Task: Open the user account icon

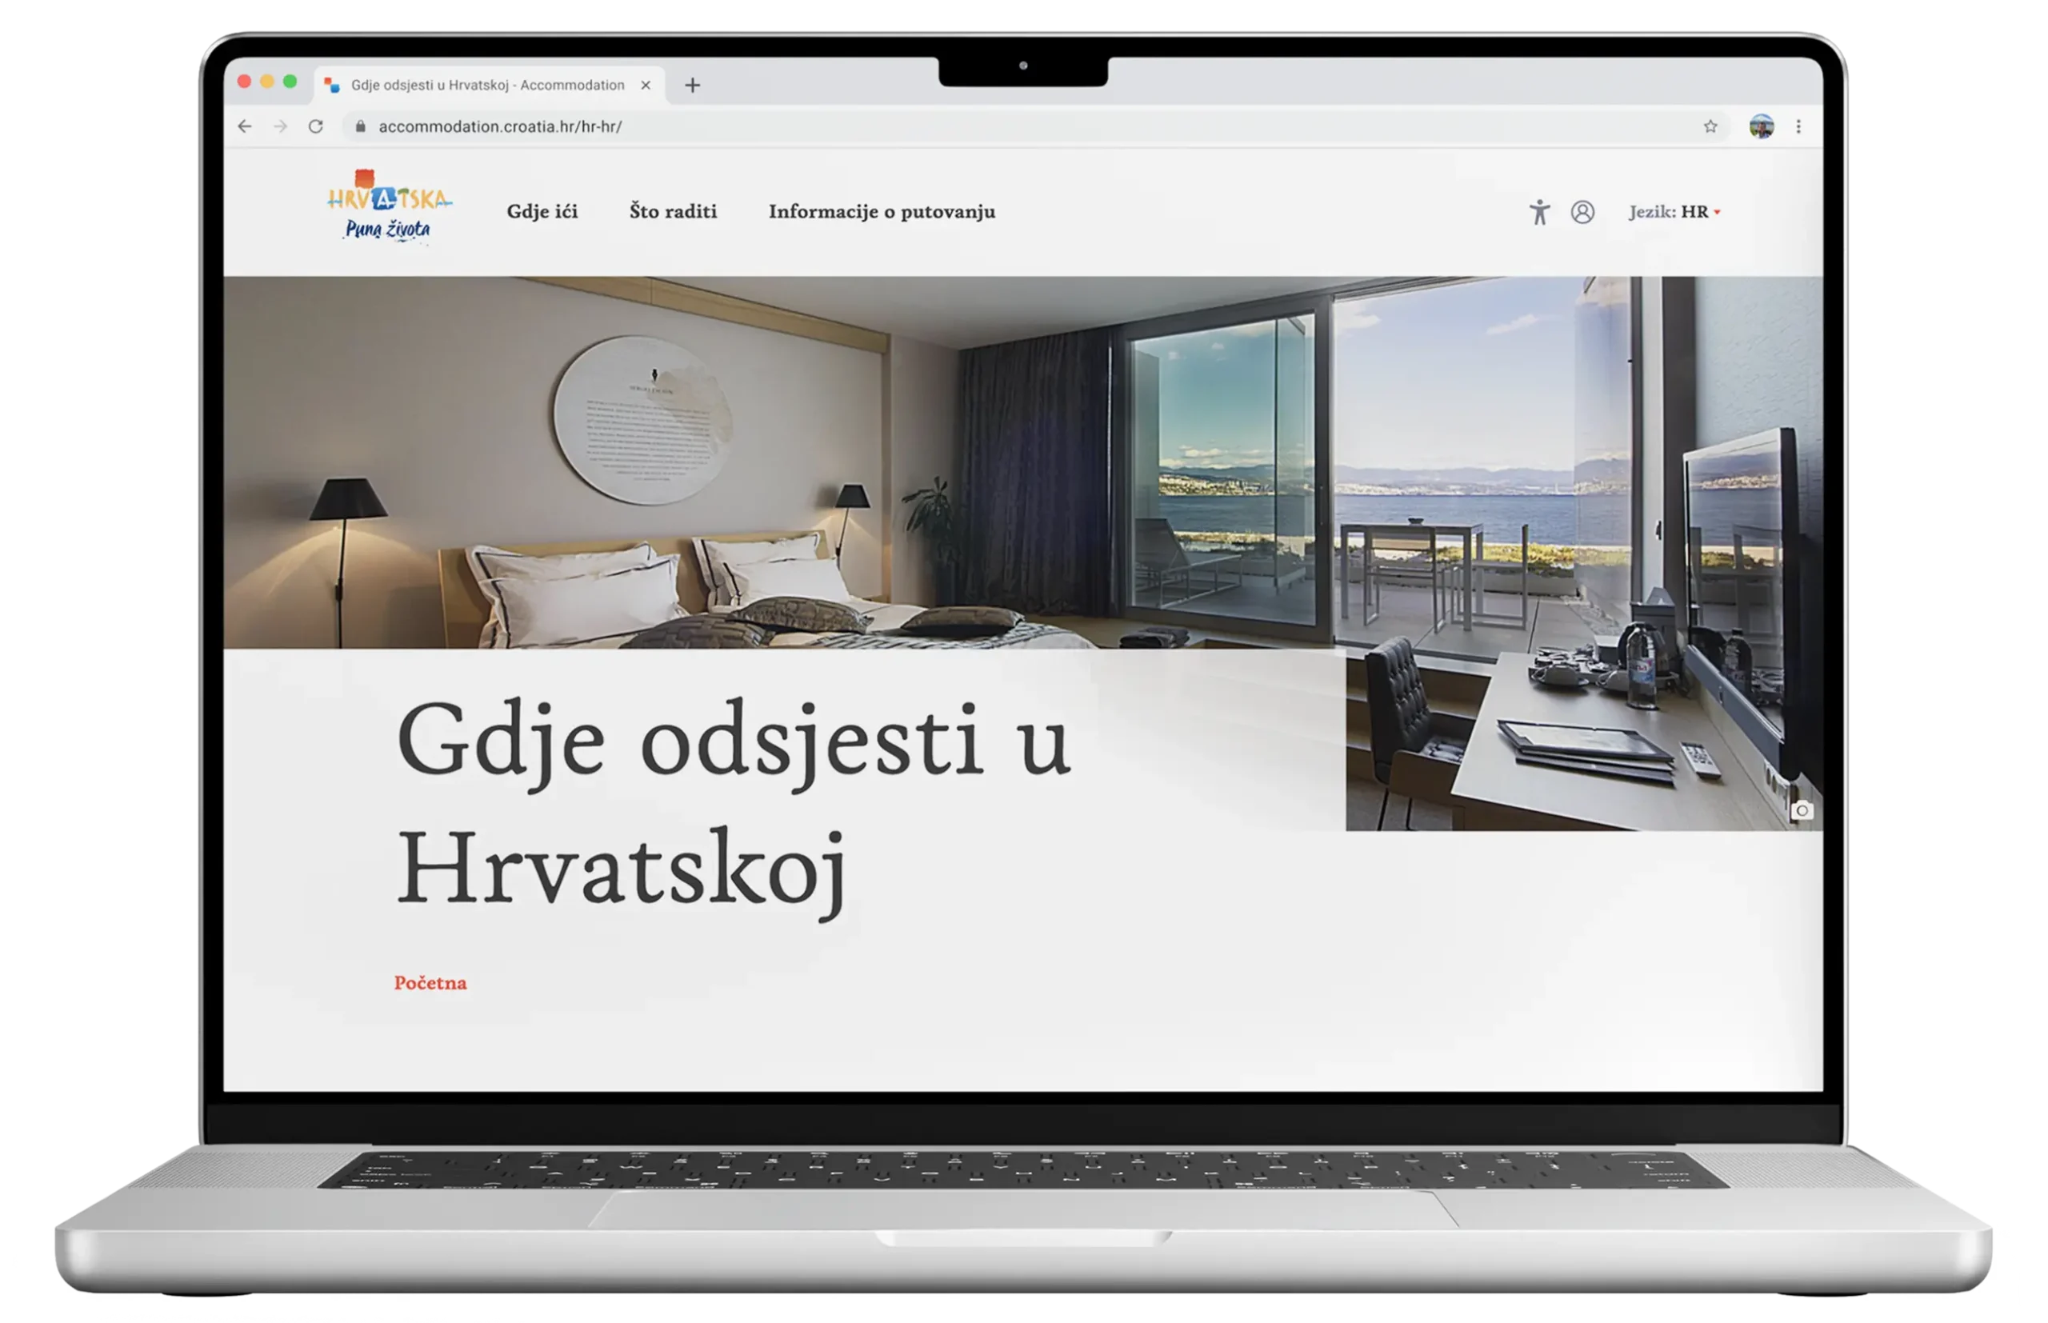Action: click(x=1582, y=212)
